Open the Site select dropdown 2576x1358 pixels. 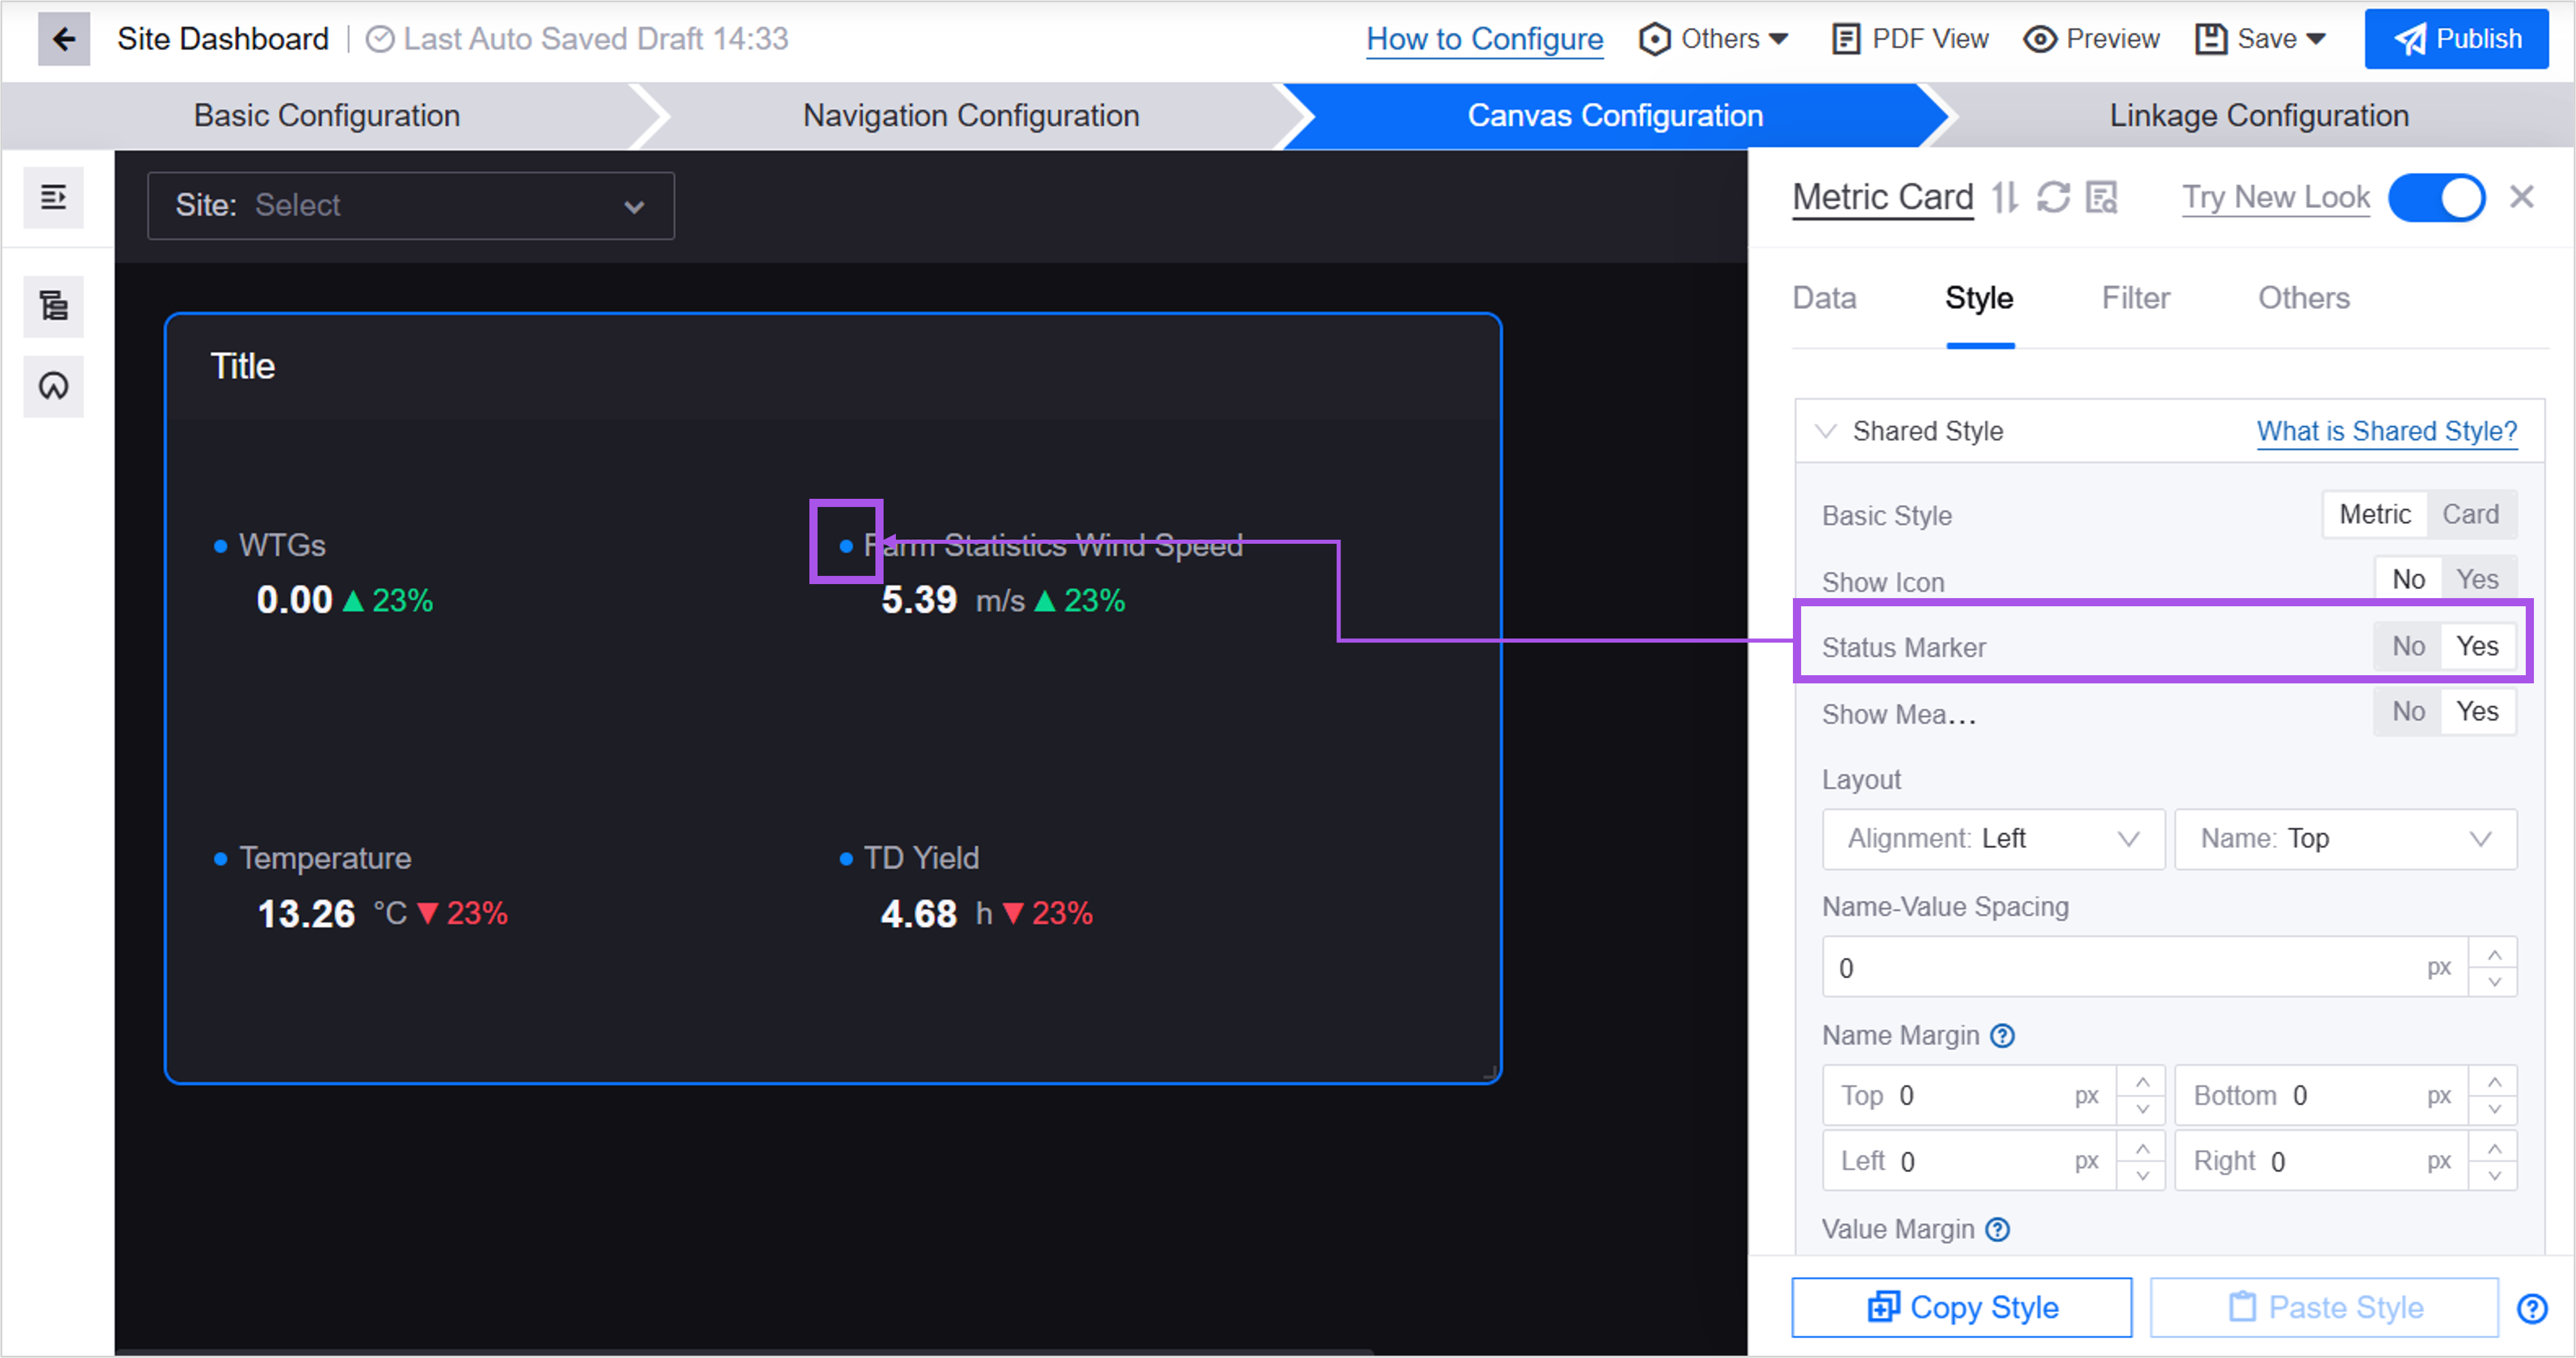point(411,206)
